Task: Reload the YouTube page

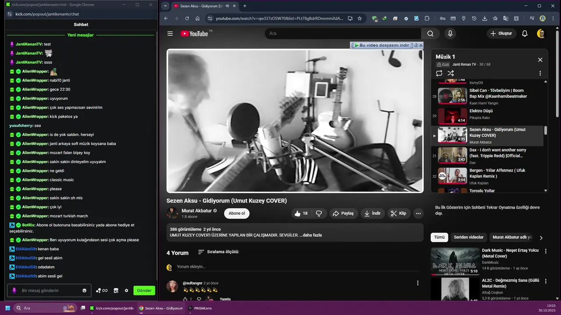Action: click(x=187, y=18)
